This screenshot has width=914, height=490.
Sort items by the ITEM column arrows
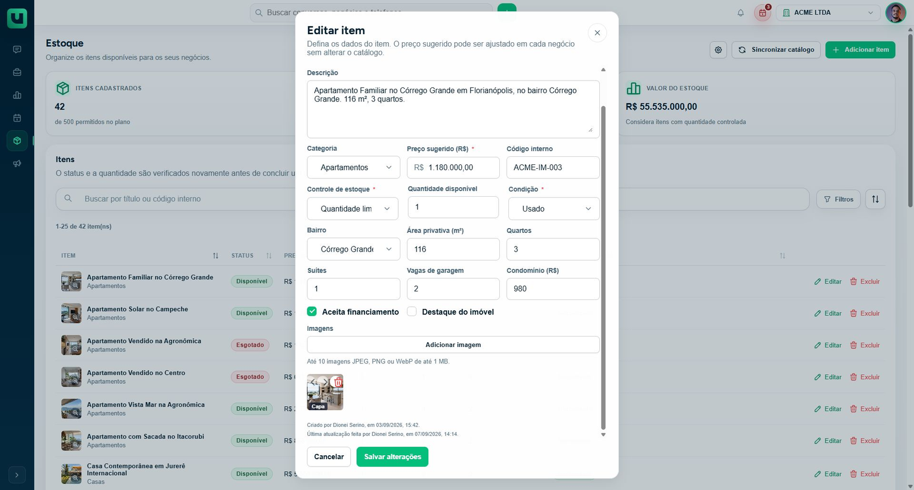pos(215,256)
